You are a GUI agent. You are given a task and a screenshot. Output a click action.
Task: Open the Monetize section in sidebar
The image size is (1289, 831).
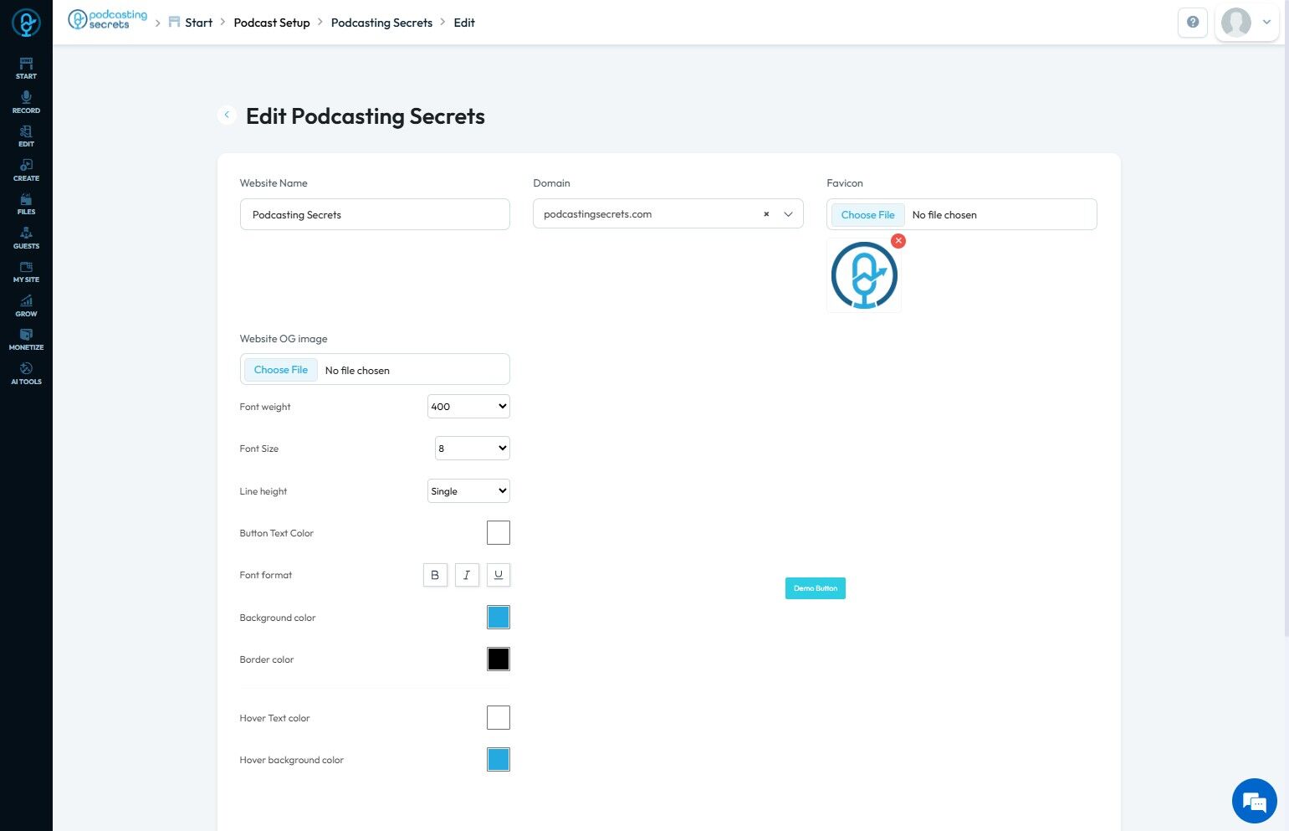(x=26, y=340)
